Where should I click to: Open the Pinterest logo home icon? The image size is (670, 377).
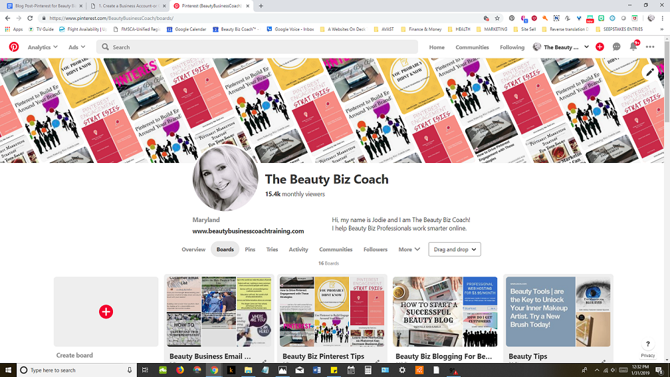click(x=14, y=47)
